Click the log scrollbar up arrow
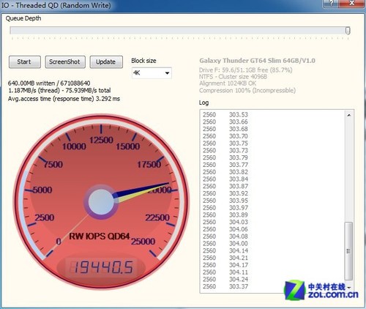 tap(349, 115)
